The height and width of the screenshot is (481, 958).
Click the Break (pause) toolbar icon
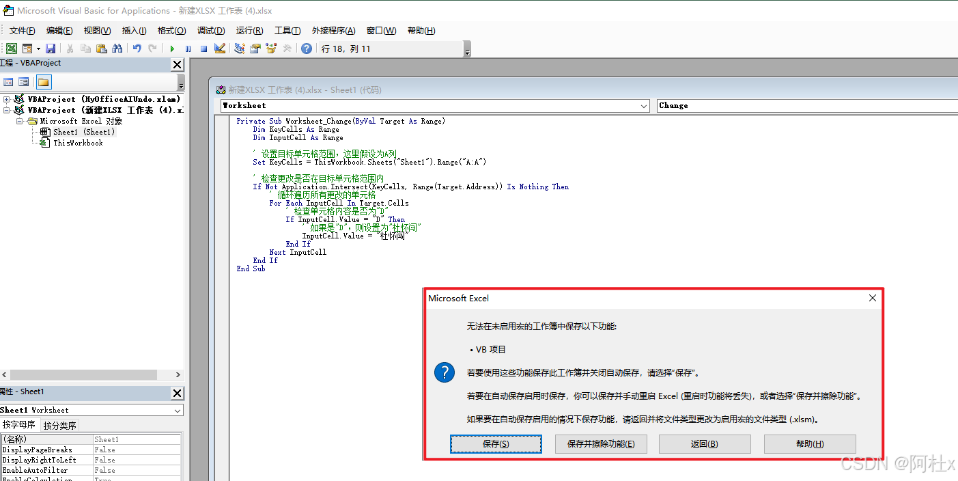188,49
